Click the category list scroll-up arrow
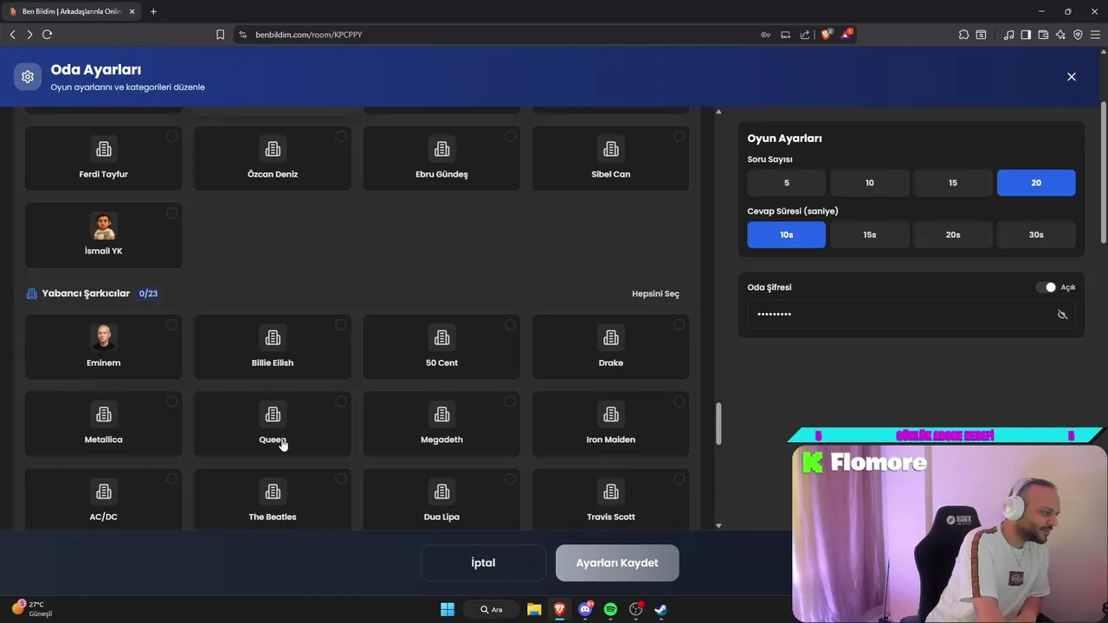 coord(718,112)
